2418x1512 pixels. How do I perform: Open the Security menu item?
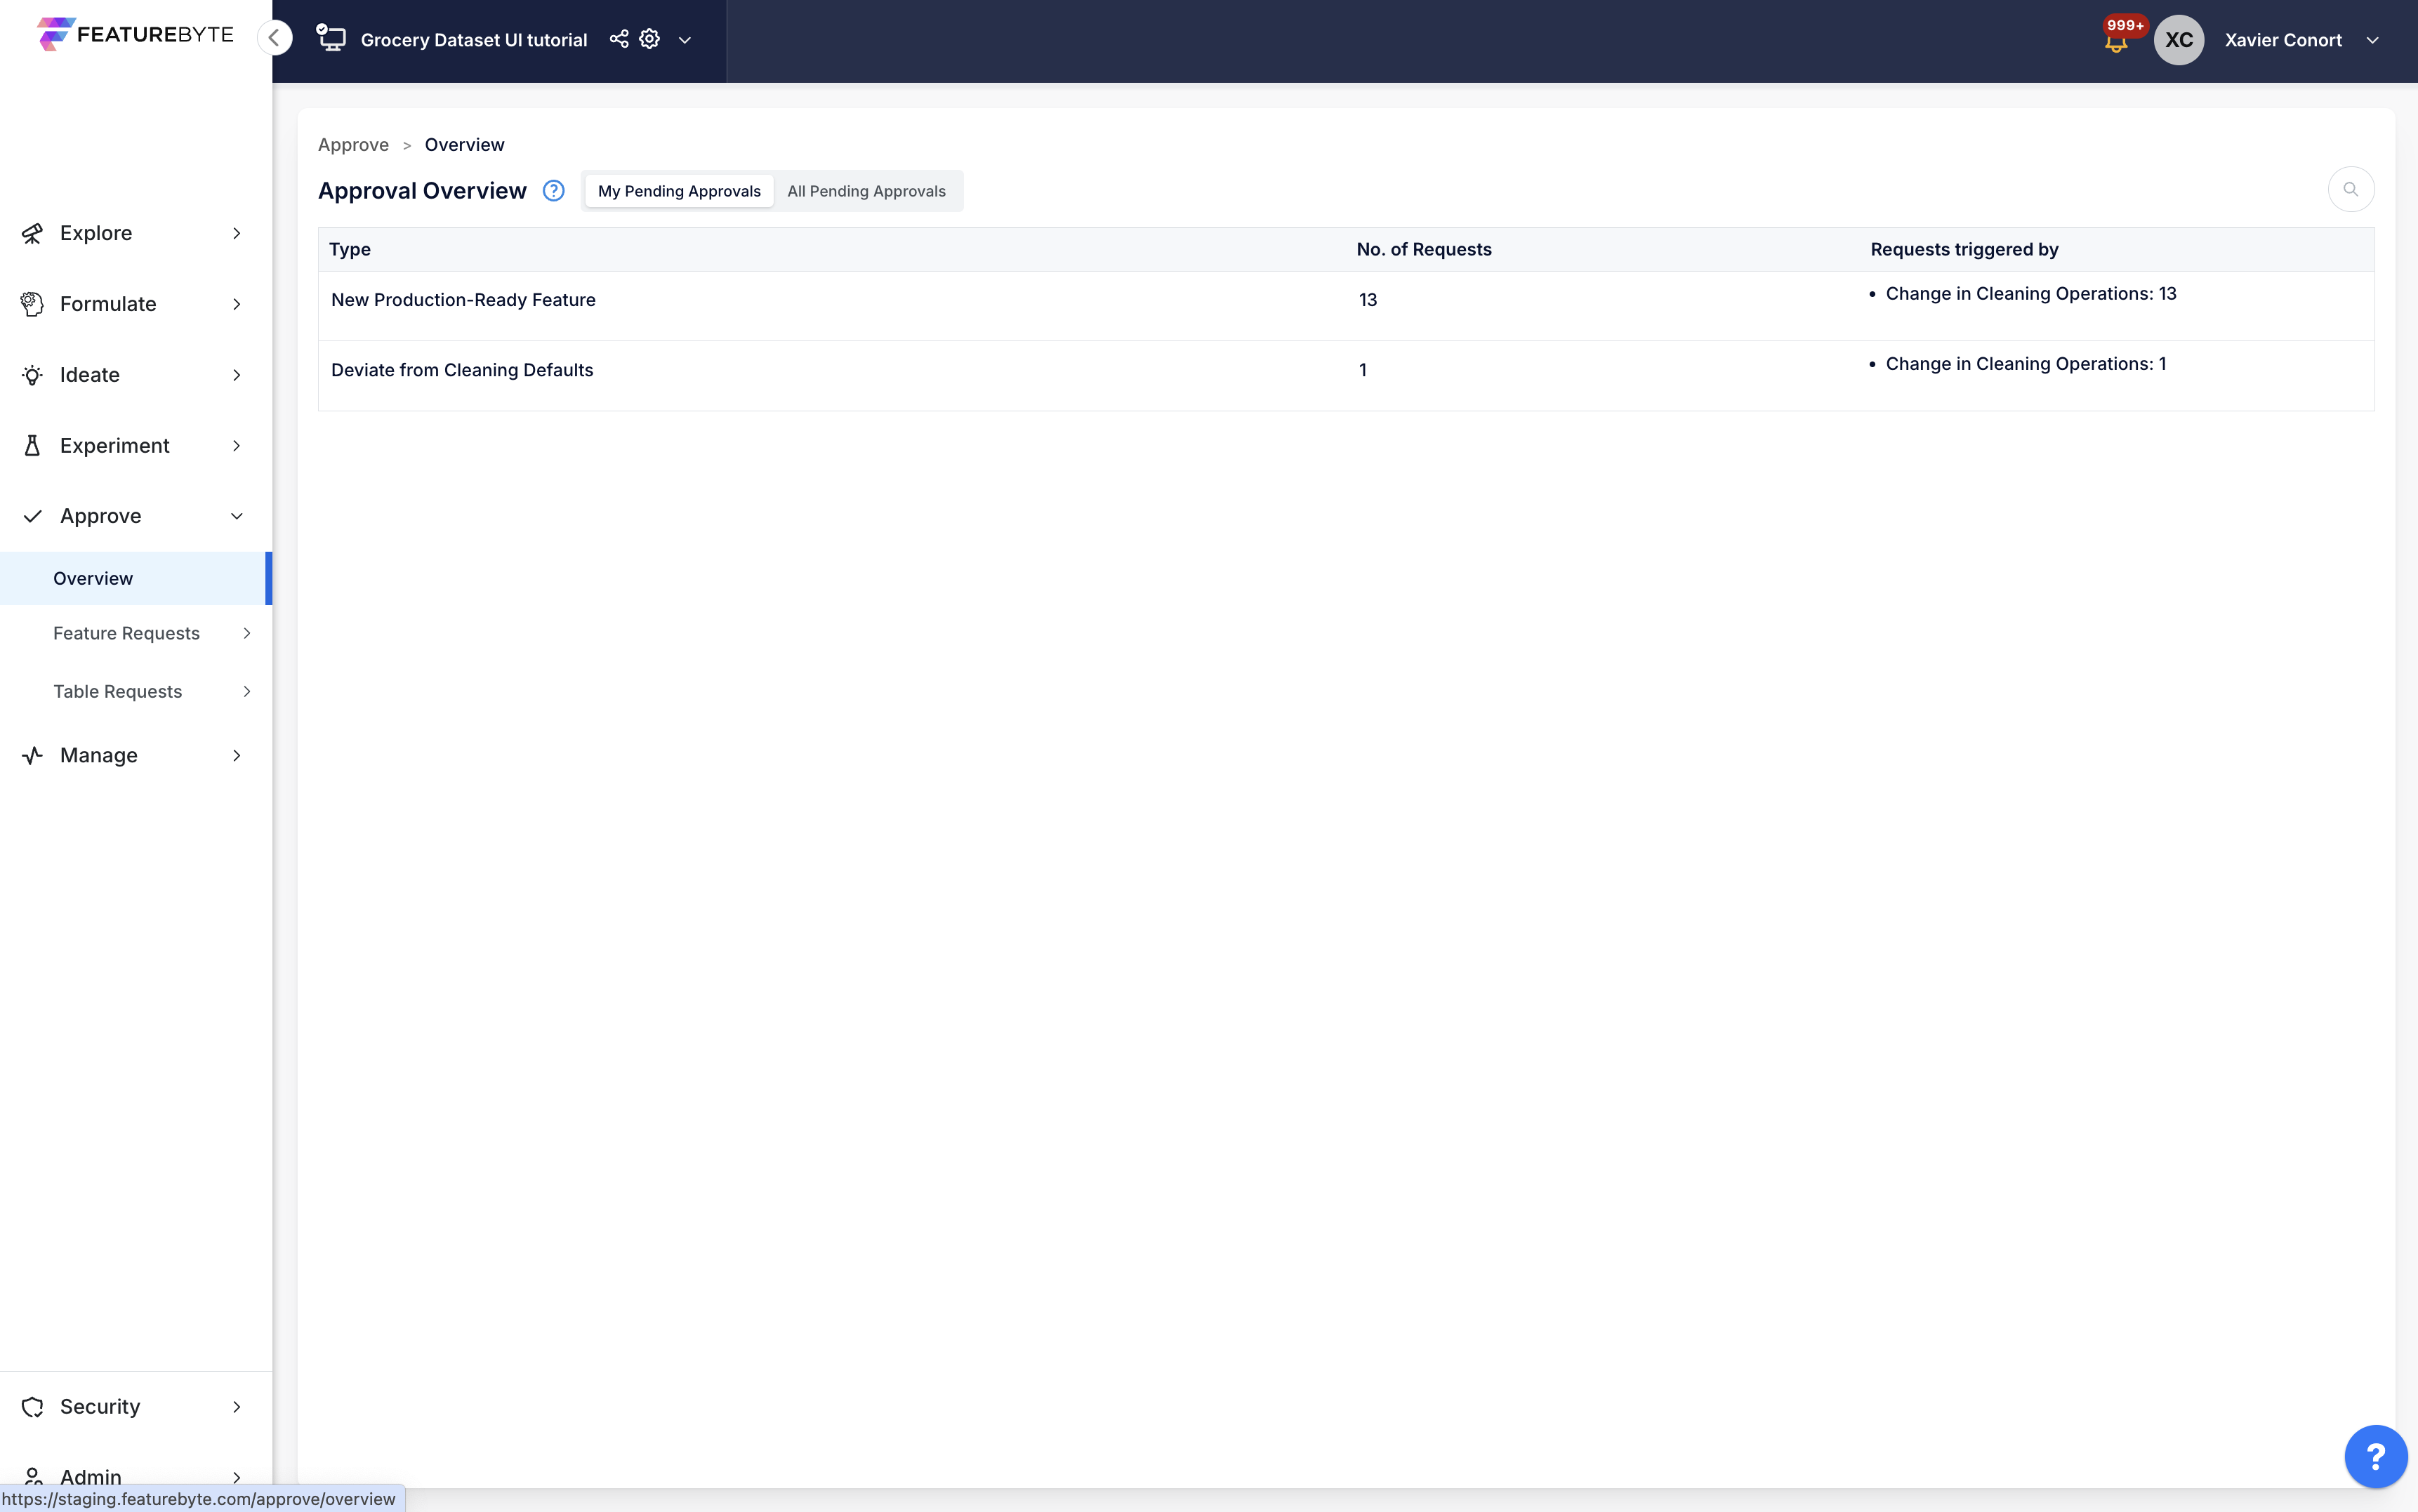[x=135, y=1407]
